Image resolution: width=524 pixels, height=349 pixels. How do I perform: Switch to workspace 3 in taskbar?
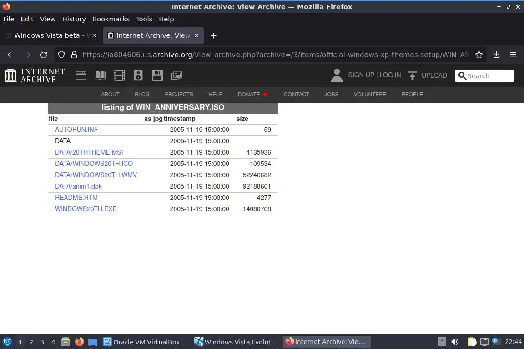coord(42,342)
